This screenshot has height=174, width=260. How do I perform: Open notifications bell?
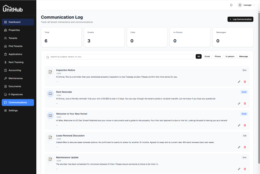231,5
